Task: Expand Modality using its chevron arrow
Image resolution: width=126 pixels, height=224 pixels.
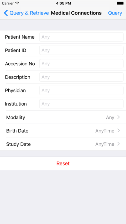Action: pos(118,117)
